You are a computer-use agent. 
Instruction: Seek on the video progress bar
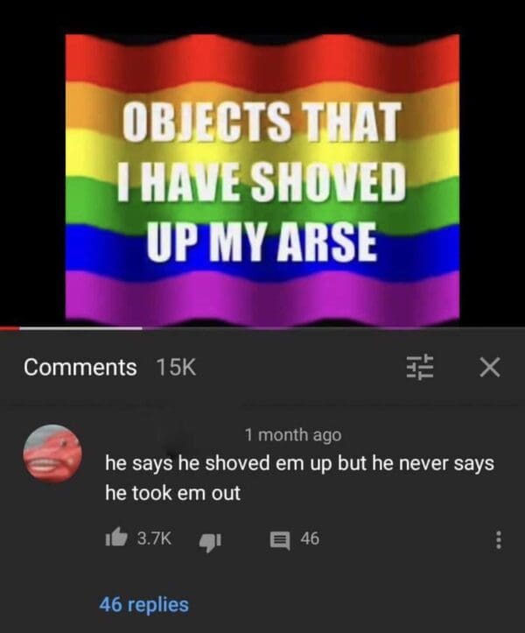coord(262,328)
